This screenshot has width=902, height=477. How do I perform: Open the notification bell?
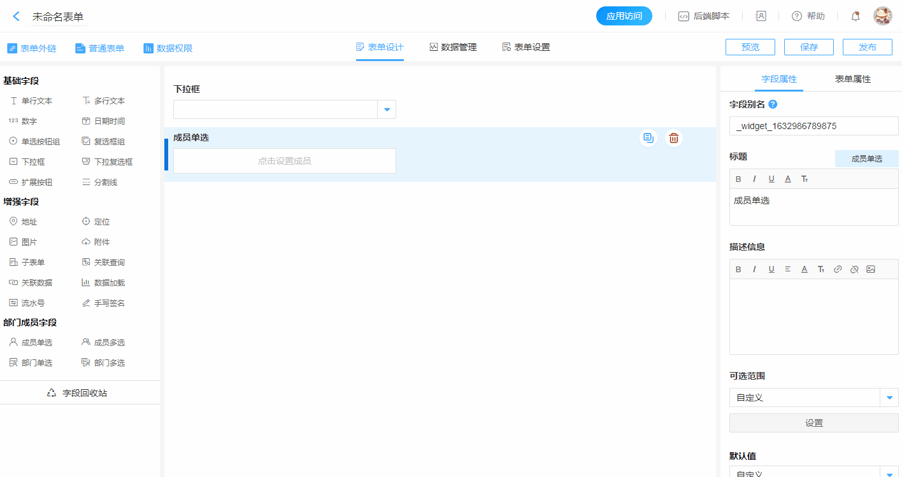(855, 17)
